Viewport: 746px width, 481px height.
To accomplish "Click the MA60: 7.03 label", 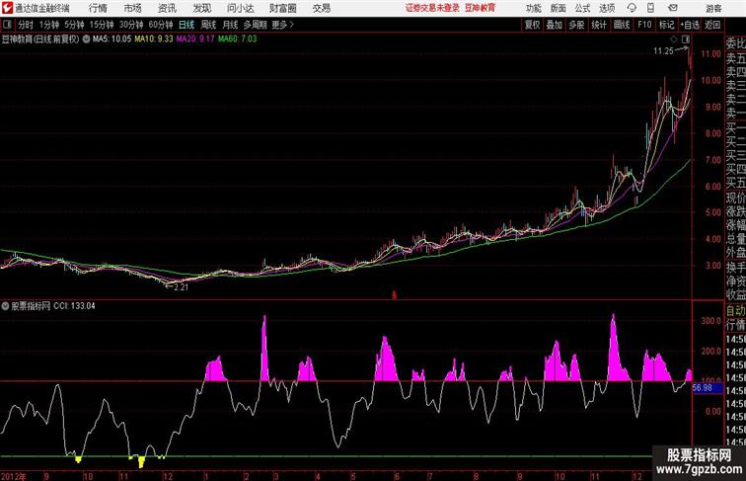I will pos(238,40).
